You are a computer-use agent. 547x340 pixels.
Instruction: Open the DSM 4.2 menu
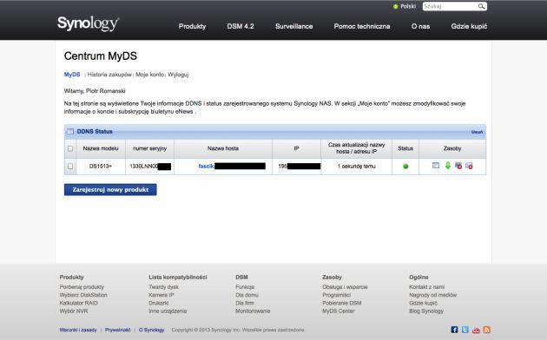click(x=241, y=27)
